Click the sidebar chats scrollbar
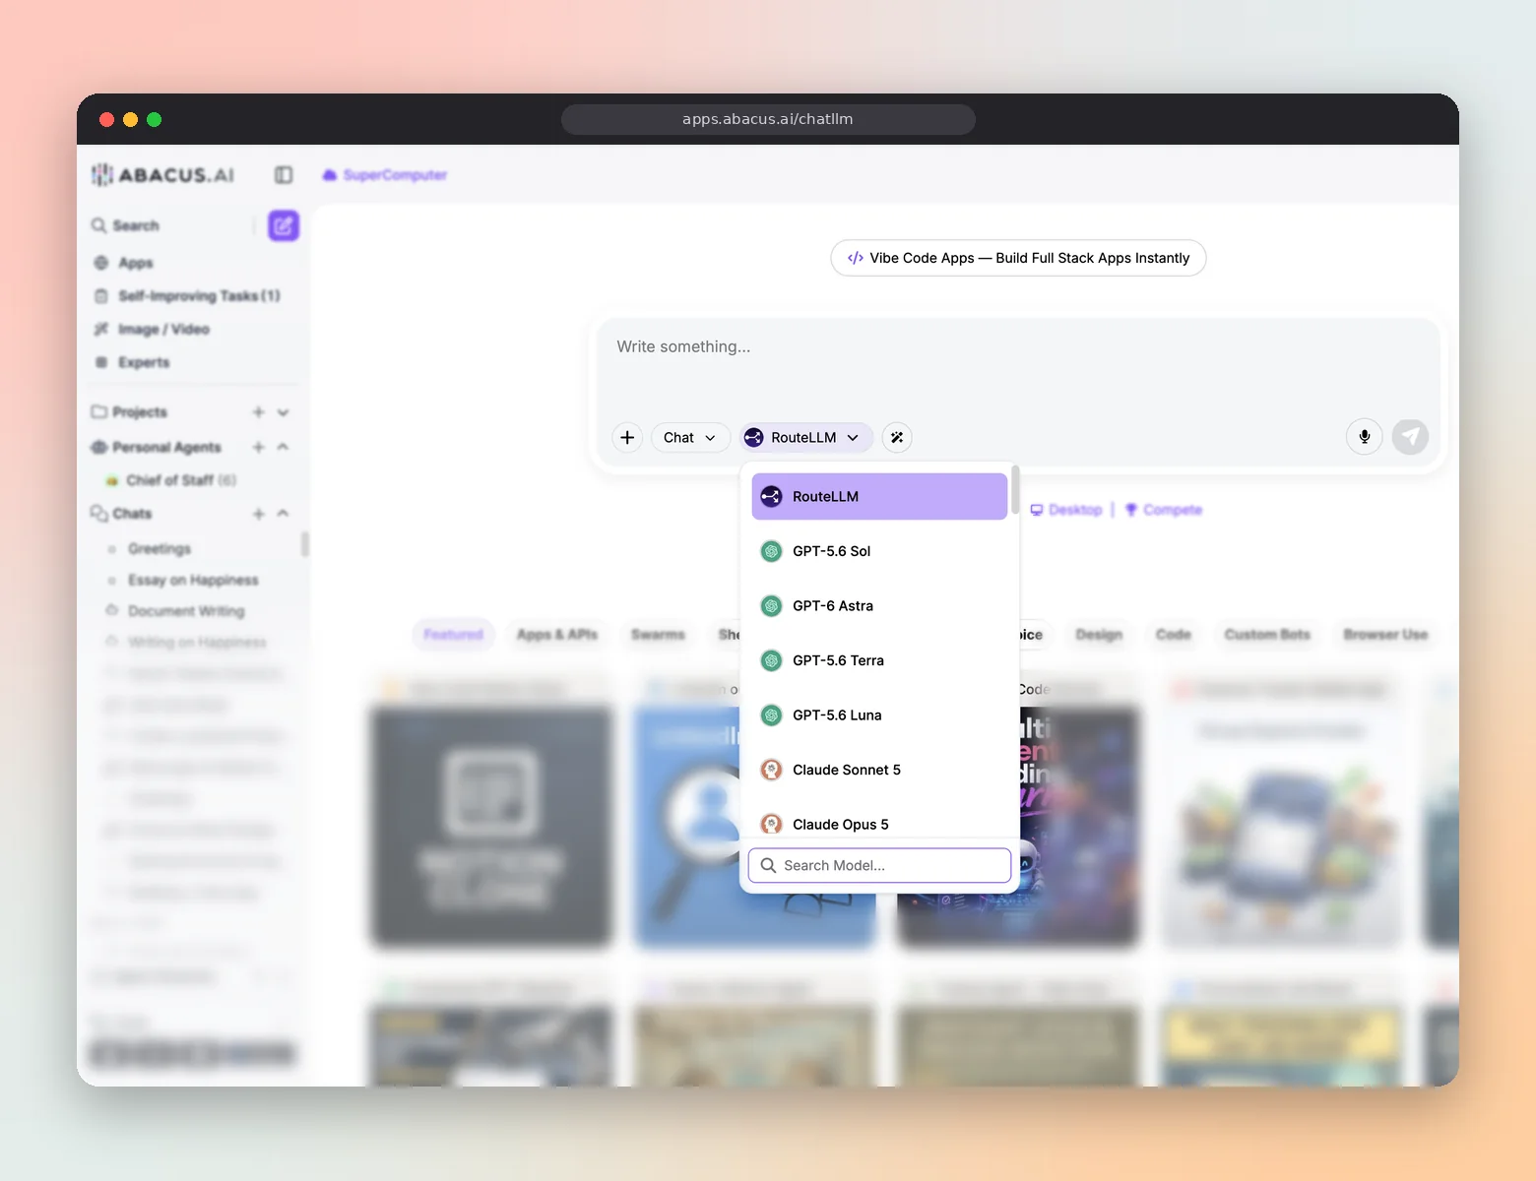 click(305, 544)
